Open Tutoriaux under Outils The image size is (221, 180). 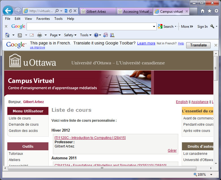[16, 153]
